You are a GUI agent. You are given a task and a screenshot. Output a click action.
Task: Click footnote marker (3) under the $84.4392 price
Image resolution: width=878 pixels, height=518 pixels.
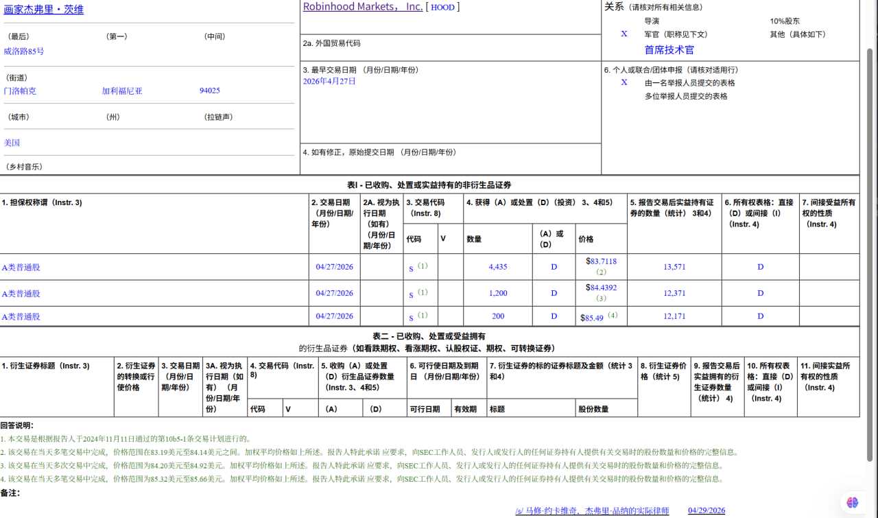click(x=602, y=298)
